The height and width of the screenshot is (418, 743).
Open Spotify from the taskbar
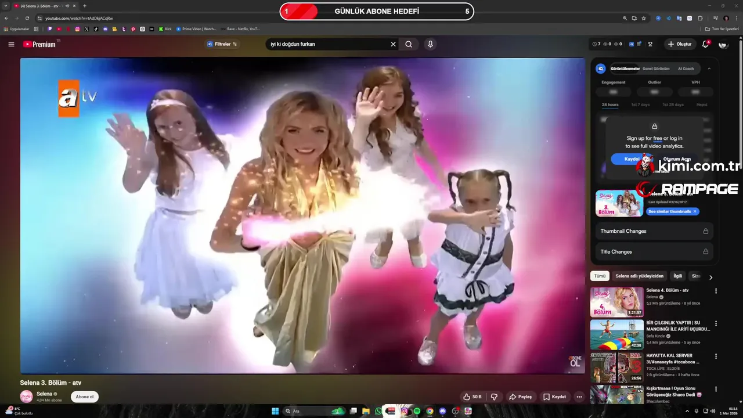click(417, 411)
